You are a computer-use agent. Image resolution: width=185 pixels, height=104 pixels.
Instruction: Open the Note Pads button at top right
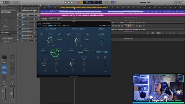pos(178,2)
